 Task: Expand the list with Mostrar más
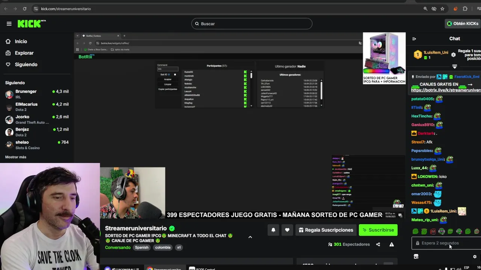click(16, 157)
